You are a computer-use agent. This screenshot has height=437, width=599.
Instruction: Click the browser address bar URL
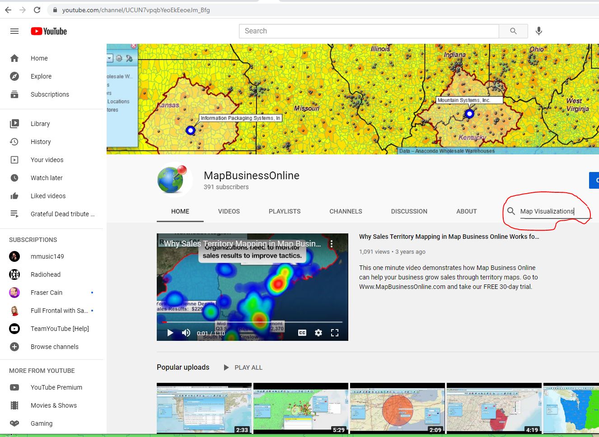[136, 9]
